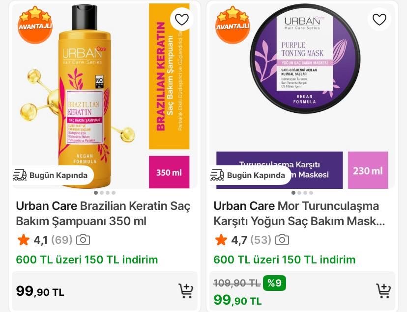Open photo reviews for Brazilian Keratin shampoo
Viewport: 407px width, 312px height.
pos(83,240)
